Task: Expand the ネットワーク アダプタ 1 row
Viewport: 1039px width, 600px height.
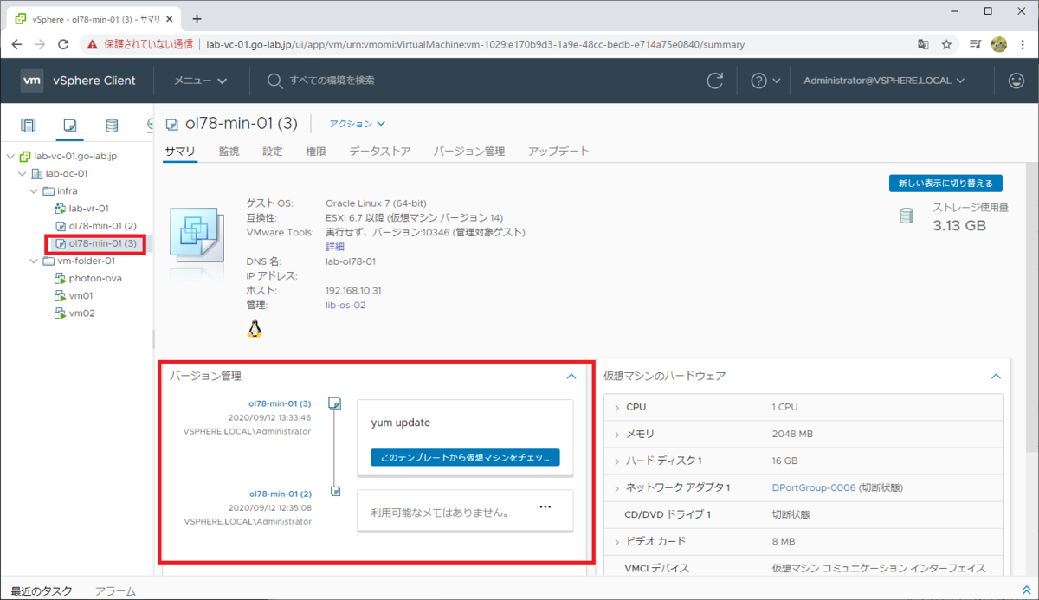Action: pyautogui.click(x=616, y=487)
